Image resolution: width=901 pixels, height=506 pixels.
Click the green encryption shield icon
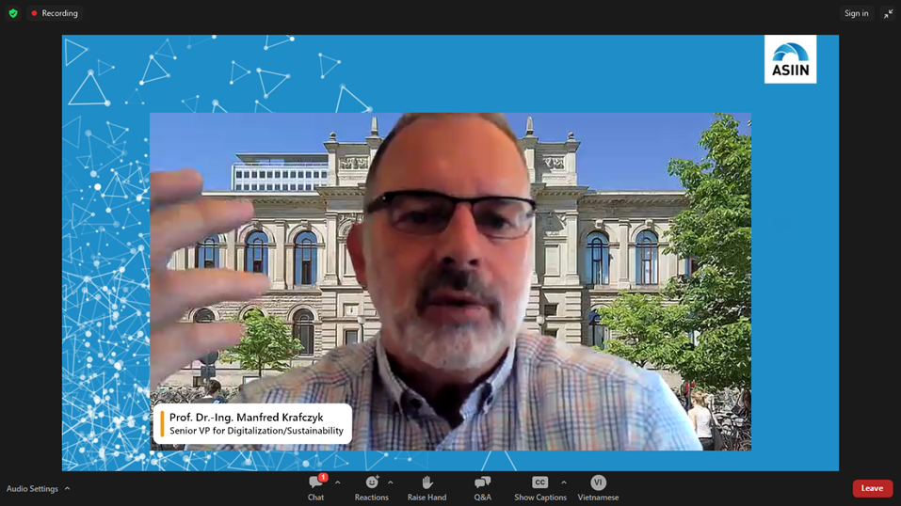pos(13,13)
